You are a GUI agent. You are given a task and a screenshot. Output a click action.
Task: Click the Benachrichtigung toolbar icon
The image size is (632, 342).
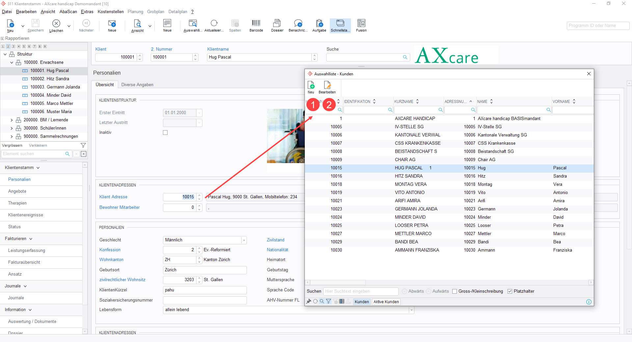[298, 25]
